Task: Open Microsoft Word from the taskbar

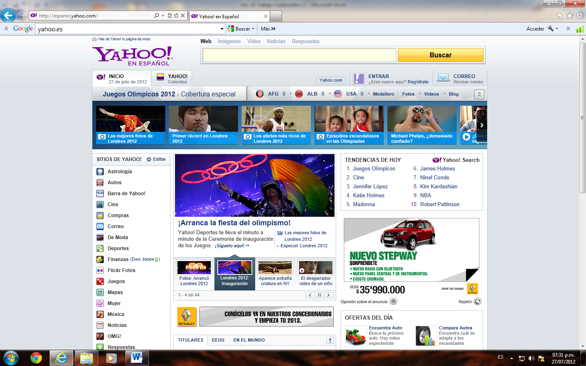Action: [x=137, y=358]
